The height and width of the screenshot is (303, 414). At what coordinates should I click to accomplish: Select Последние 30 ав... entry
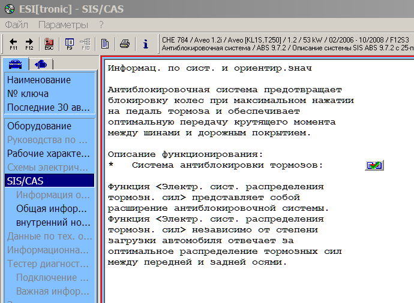[50, 107]
